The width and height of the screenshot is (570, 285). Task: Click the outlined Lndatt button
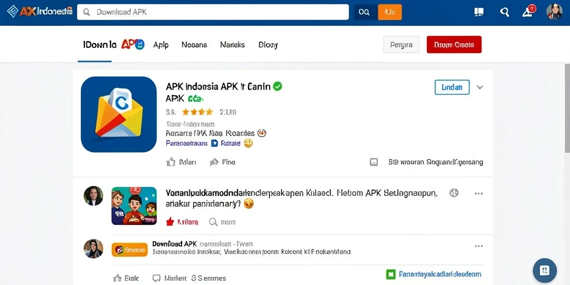[x=452, y=87]
